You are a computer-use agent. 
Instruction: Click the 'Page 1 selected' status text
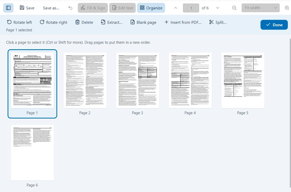click(x=19, y=30)
